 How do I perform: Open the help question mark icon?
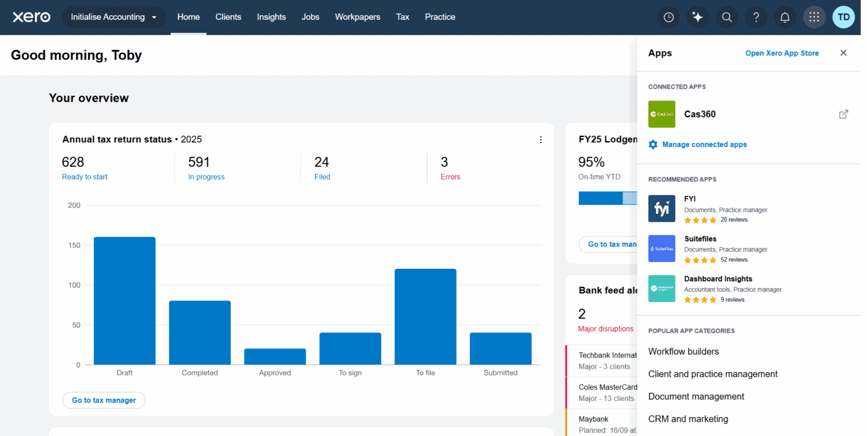(x=756, y=17)
